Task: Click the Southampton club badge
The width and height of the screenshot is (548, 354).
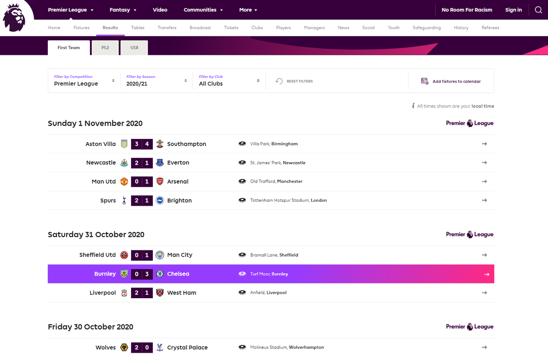Action: click(160, 144)
